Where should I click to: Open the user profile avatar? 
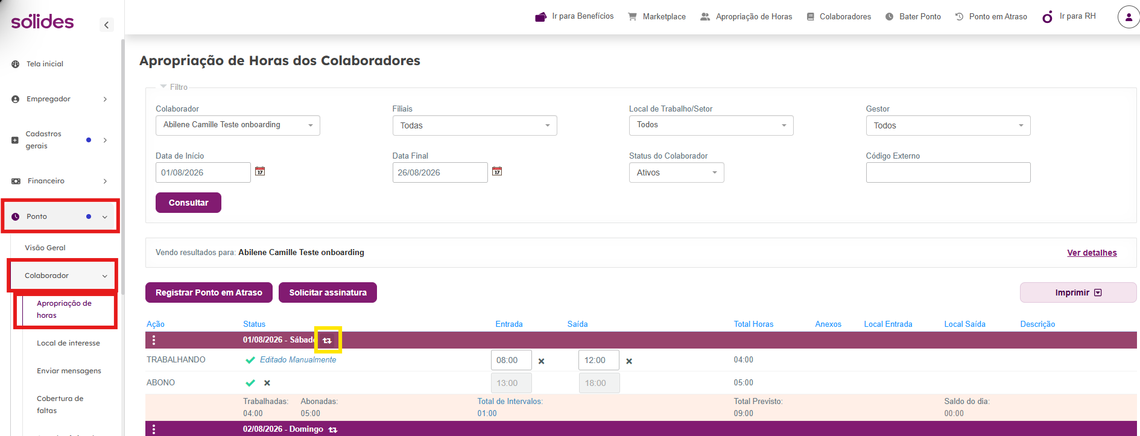click(1129, 17)
